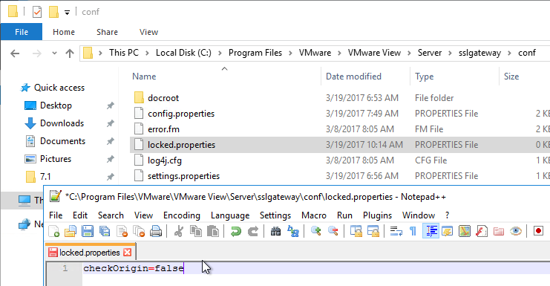Click the Open file toolbar icon
The image size is (550, 286).
71,231
